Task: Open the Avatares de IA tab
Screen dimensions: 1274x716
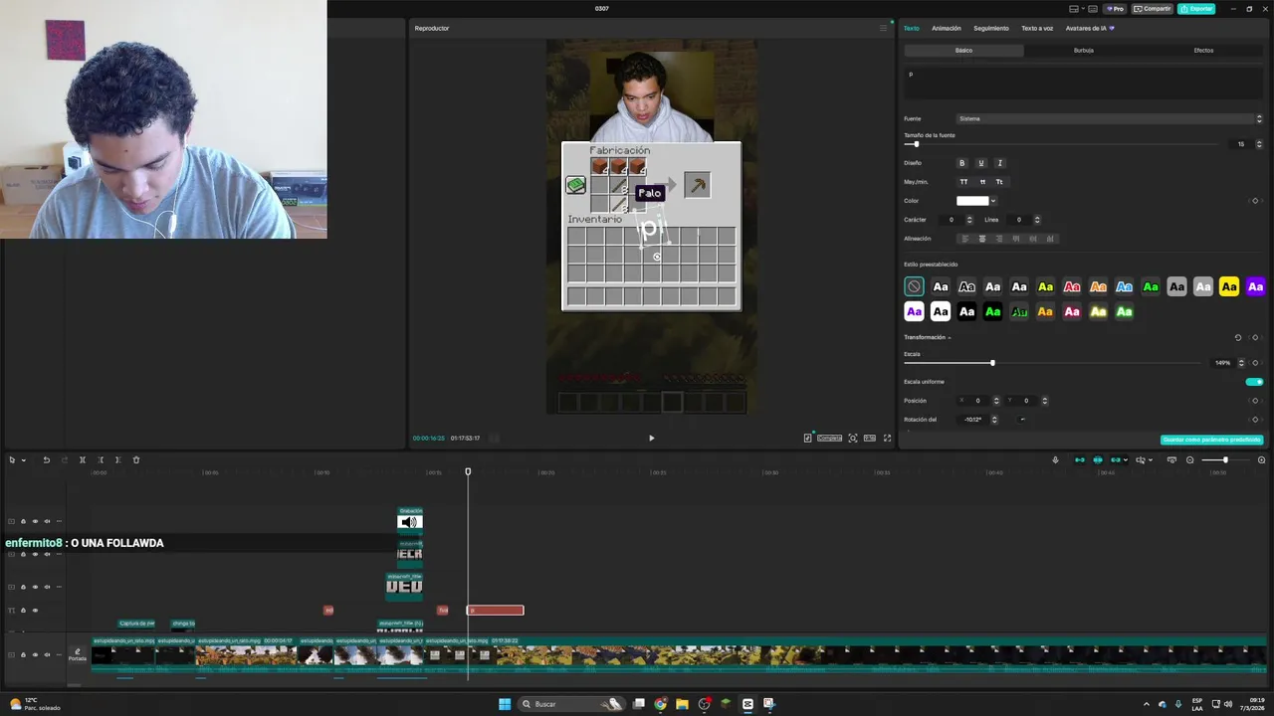Action: point(1090,28)
